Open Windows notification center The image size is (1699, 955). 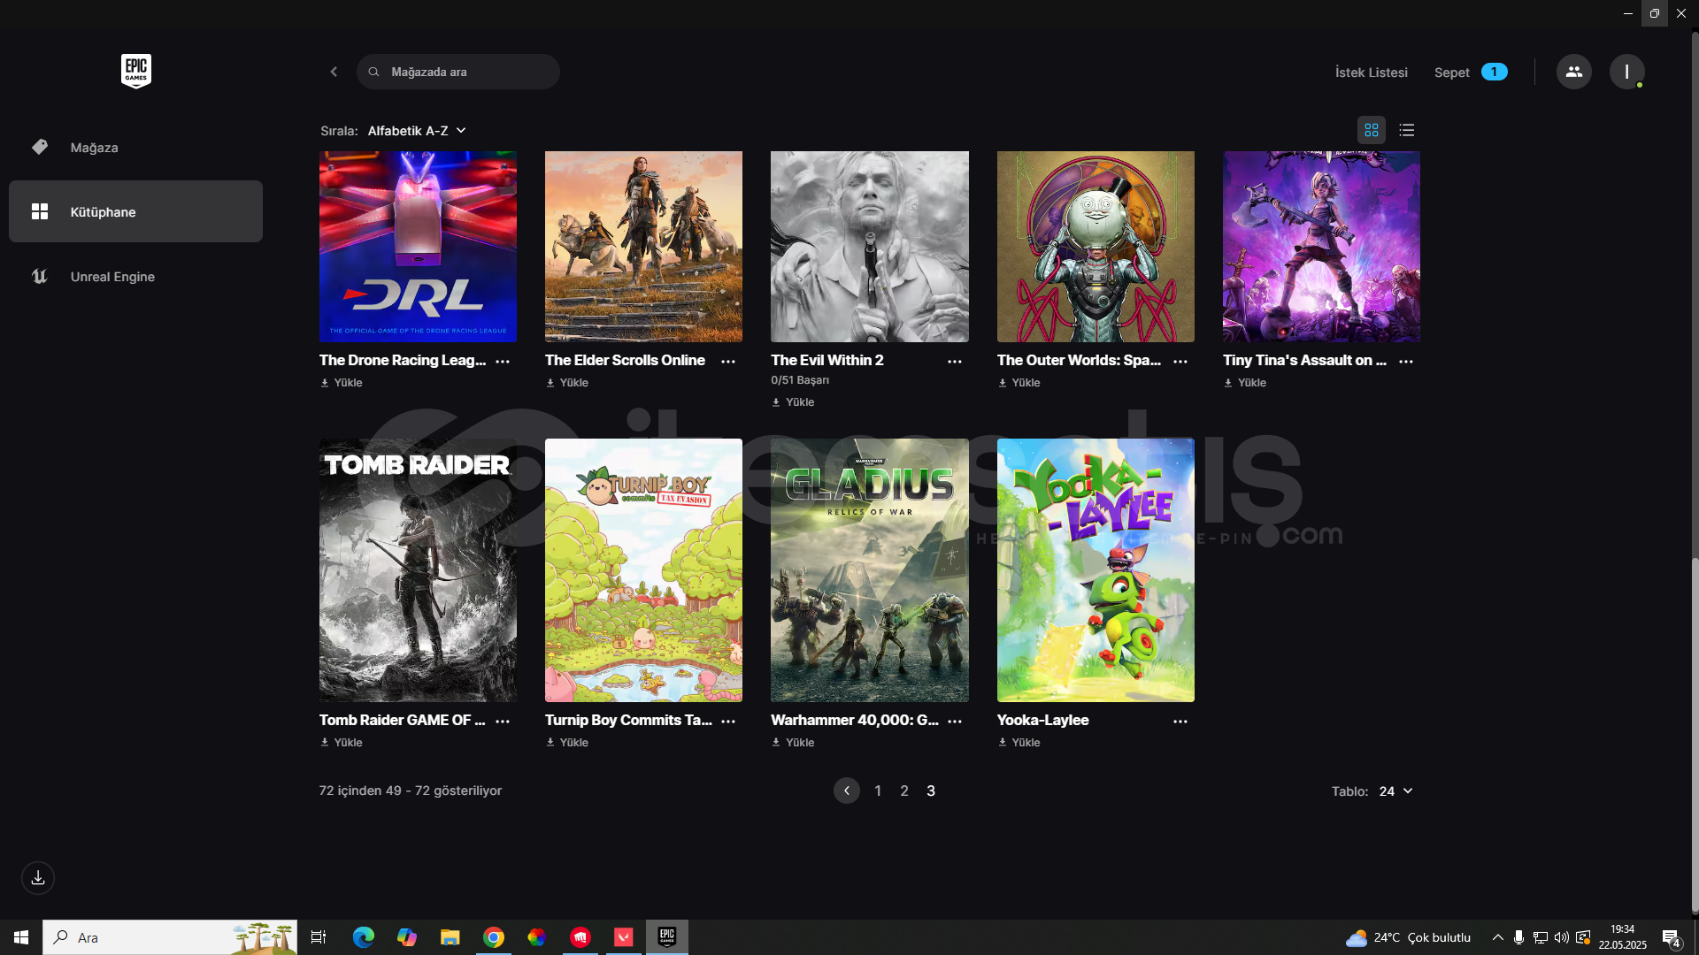(x=1672, y=938)
